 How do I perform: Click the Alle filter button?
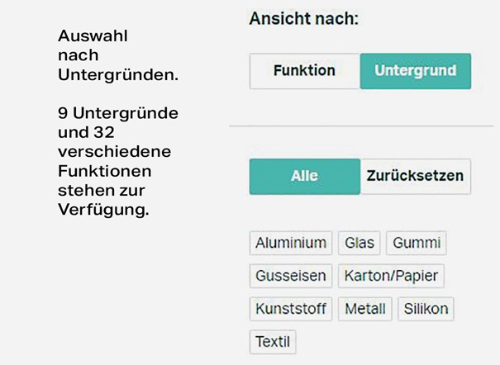[x=305, y=177]
